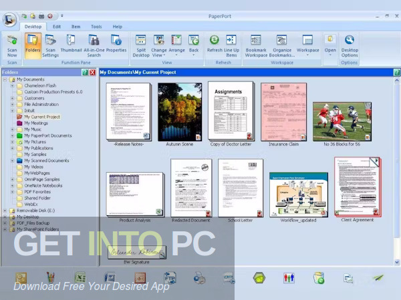Click Line Up Items
401x300 pixels.
pos(231,46)
